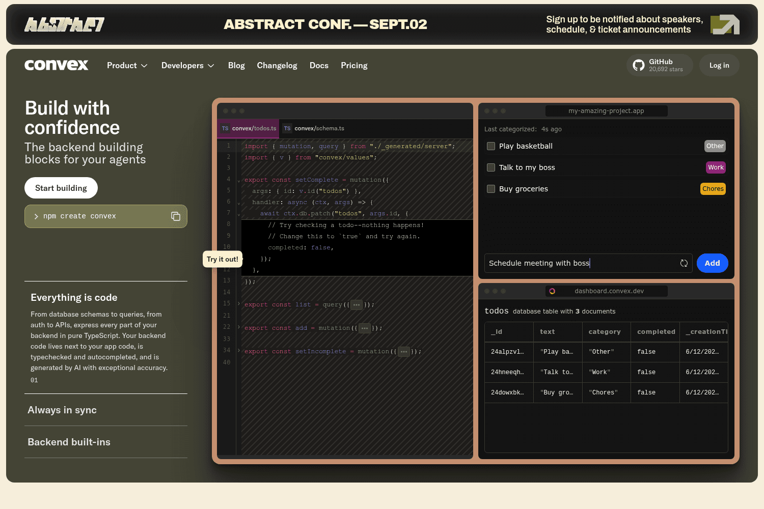
Task: Click the Sign up to be notified banner text
Action: (624, 24)
